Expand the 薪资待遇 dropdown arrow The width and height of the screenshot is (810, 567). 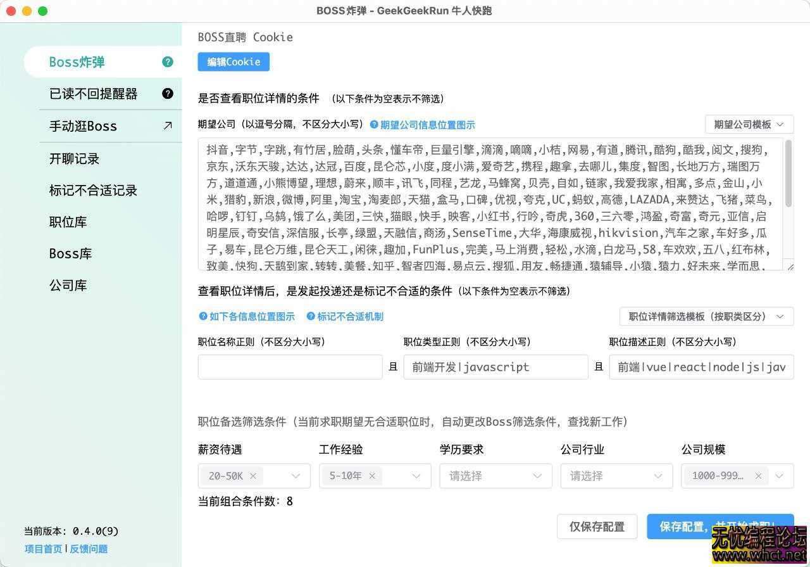(295, 476)
